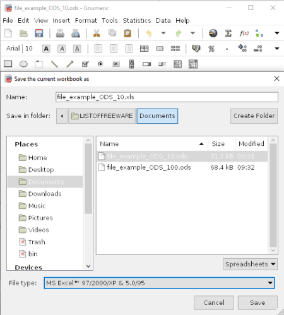
Task: Open the File menu
Action: coord(8,20)
